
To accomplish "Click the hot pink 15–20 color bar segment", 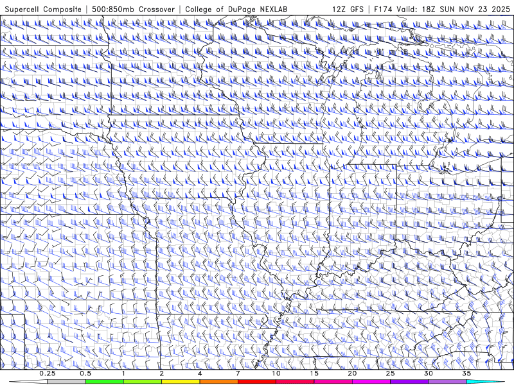I will (x=333, y=382).
